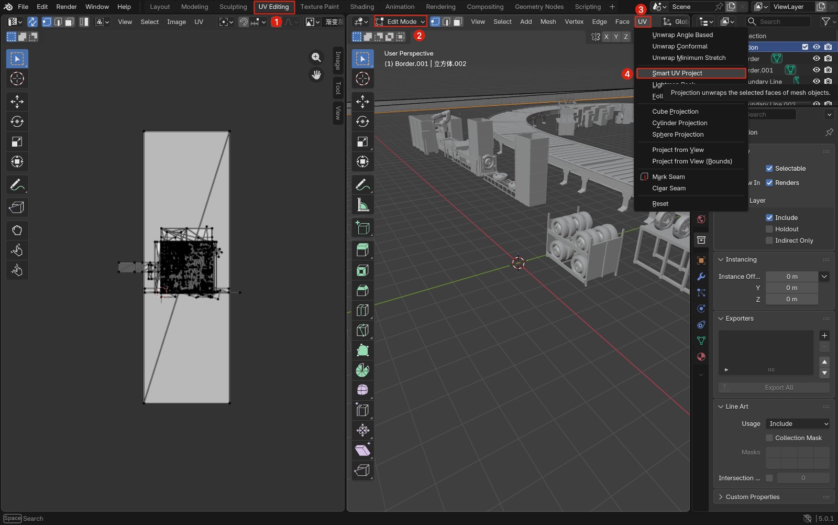The image size is (838, 525).
Task: Select the Poly Build tool
Action: coord(362,351)
